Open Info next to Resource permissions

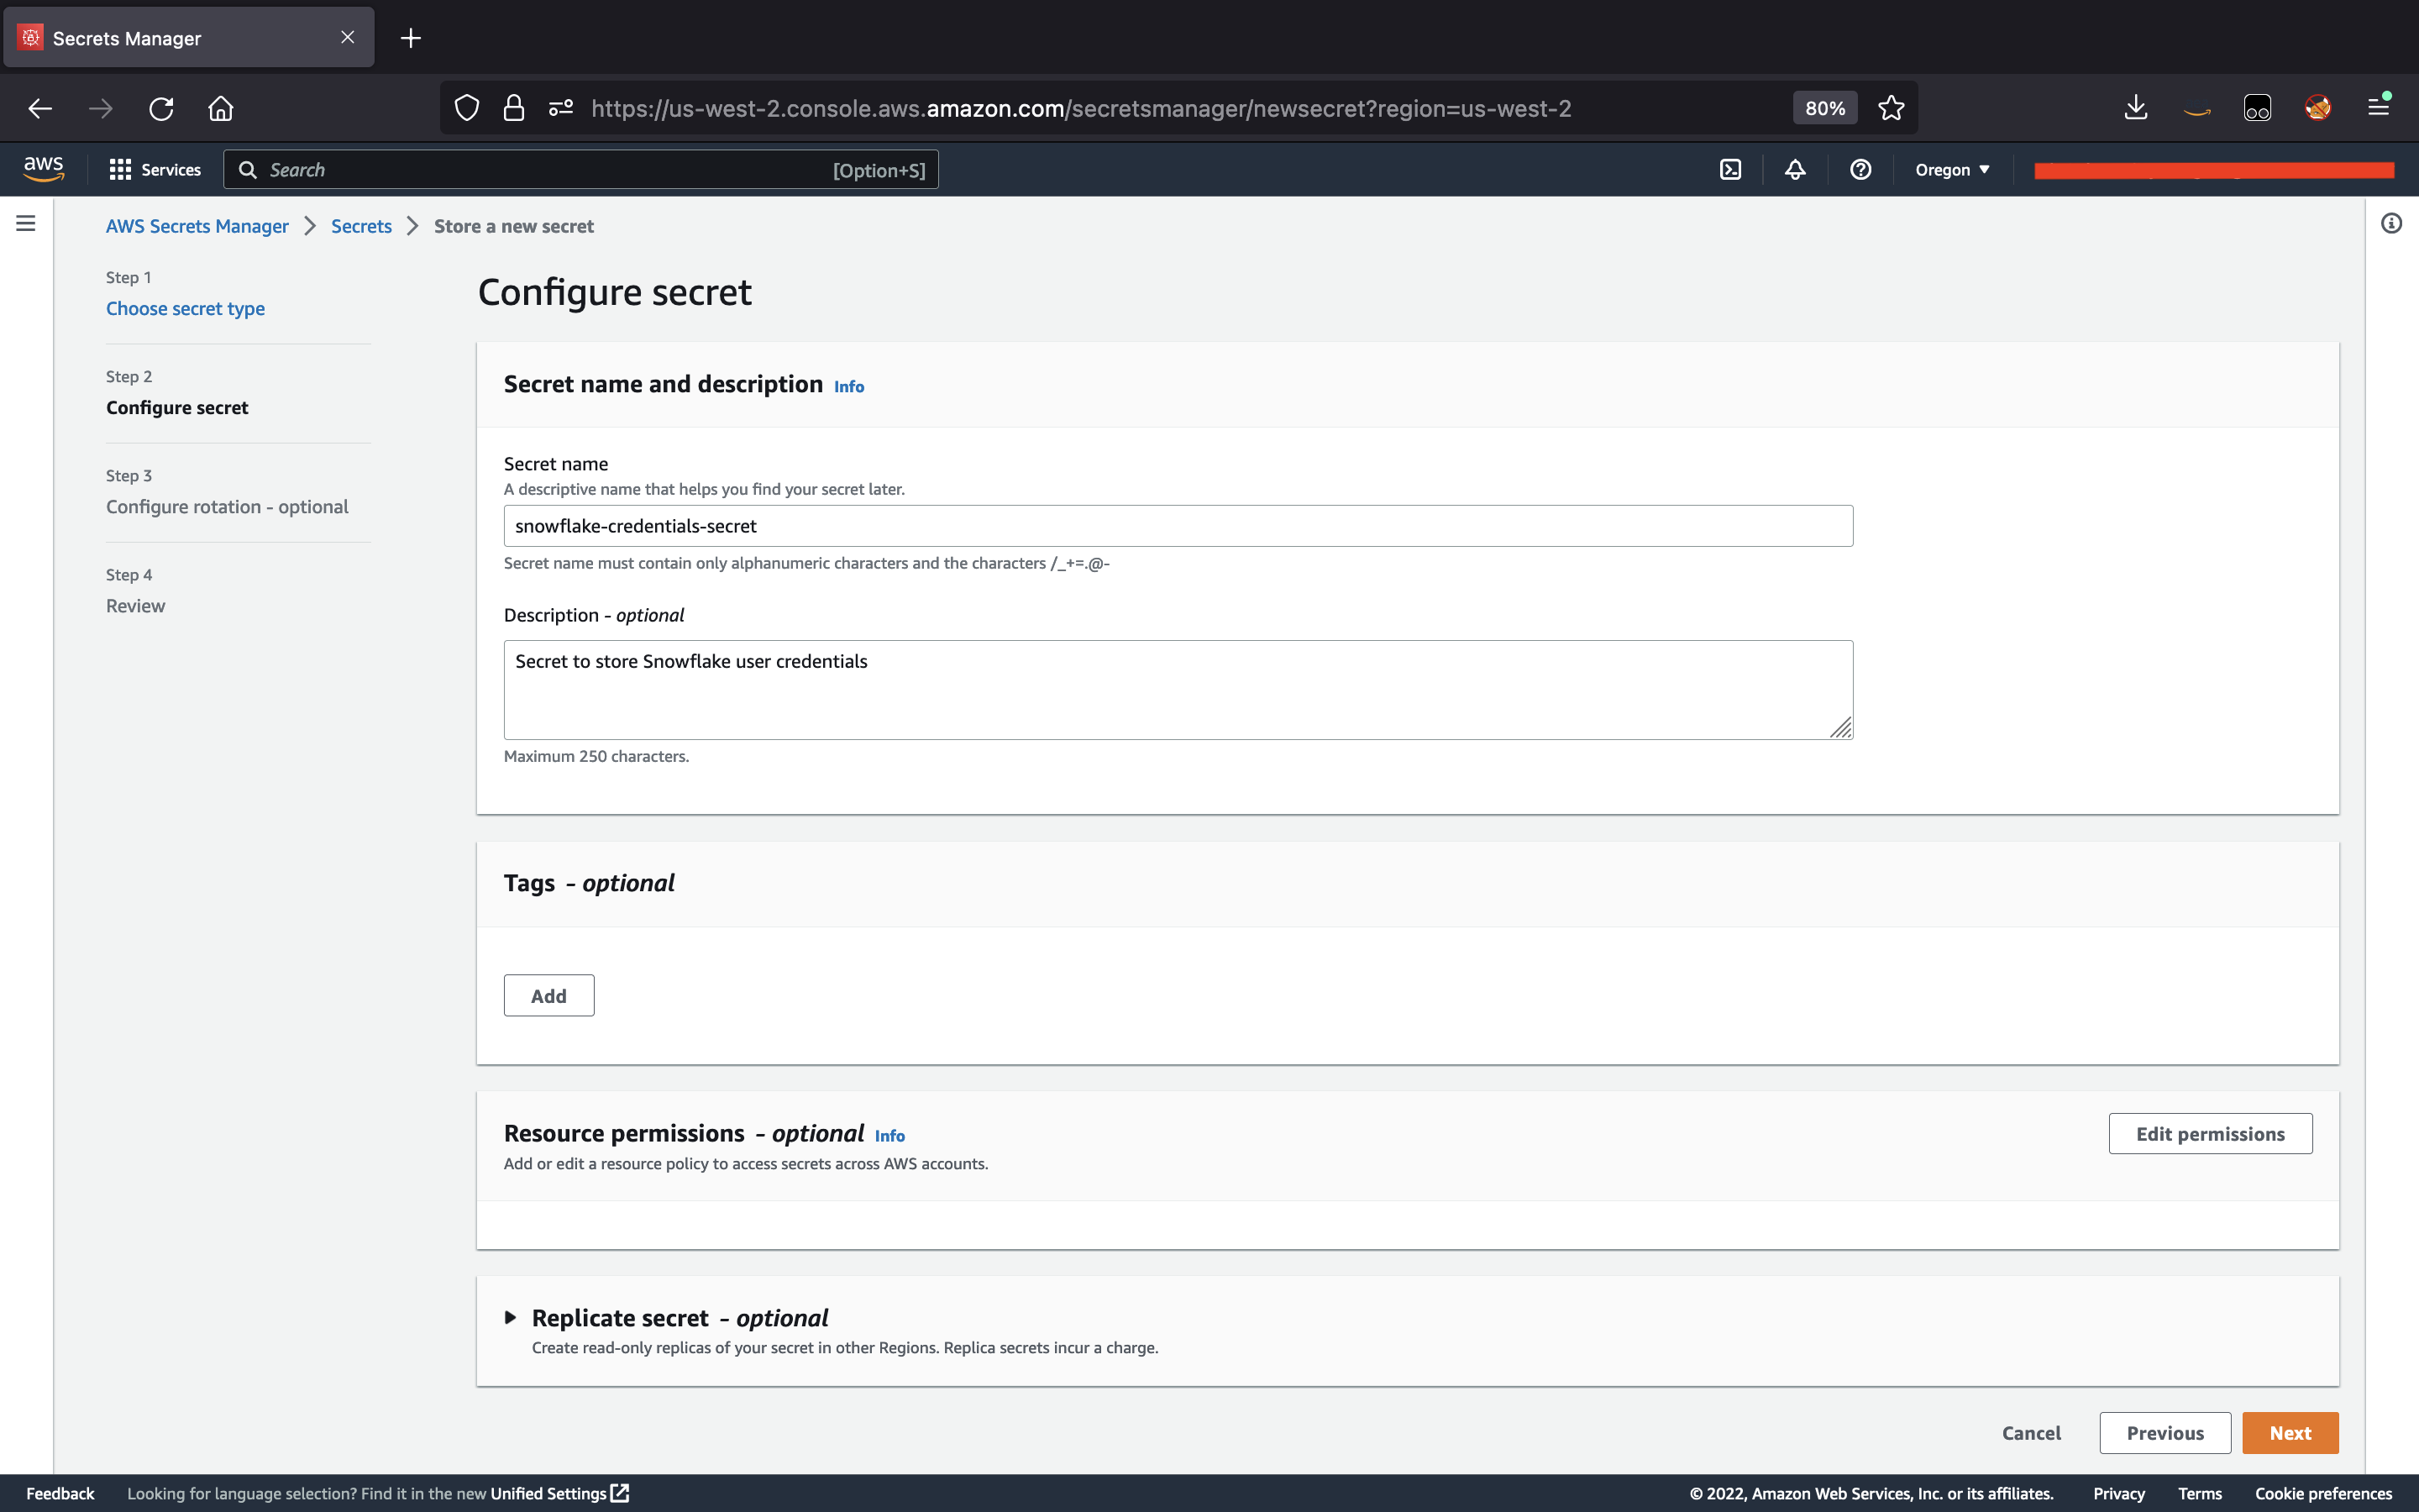889,1136
